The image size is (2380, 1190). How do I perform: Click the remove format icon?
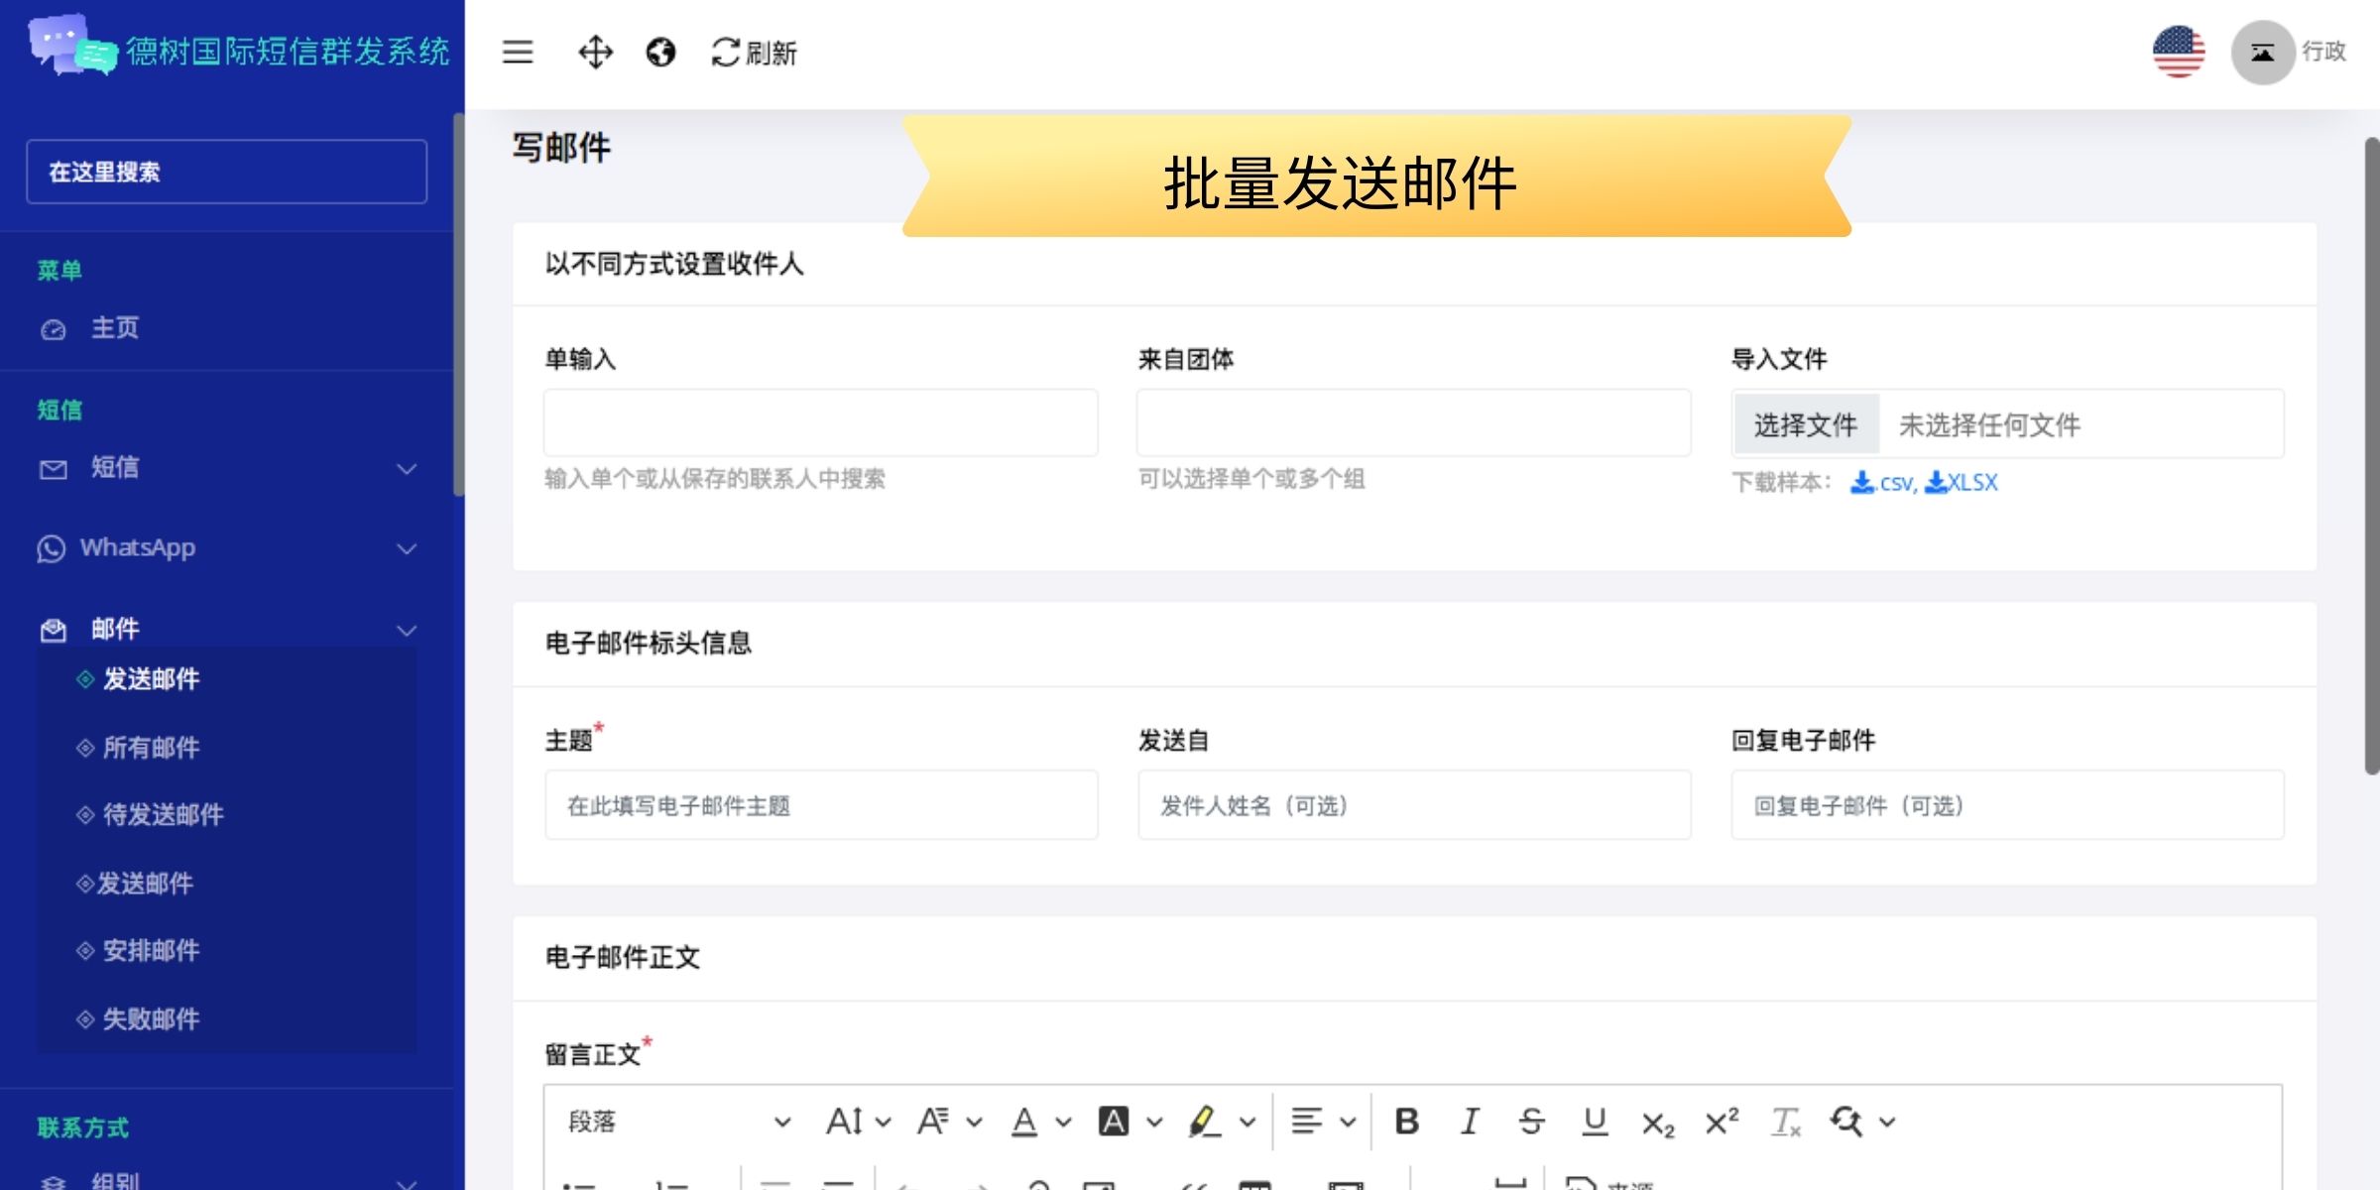1785,1122
